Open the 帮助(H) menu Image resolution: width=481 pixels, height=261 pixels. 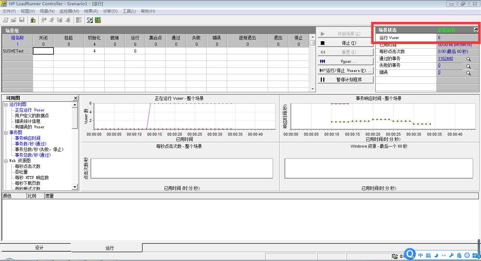point(148,11)
